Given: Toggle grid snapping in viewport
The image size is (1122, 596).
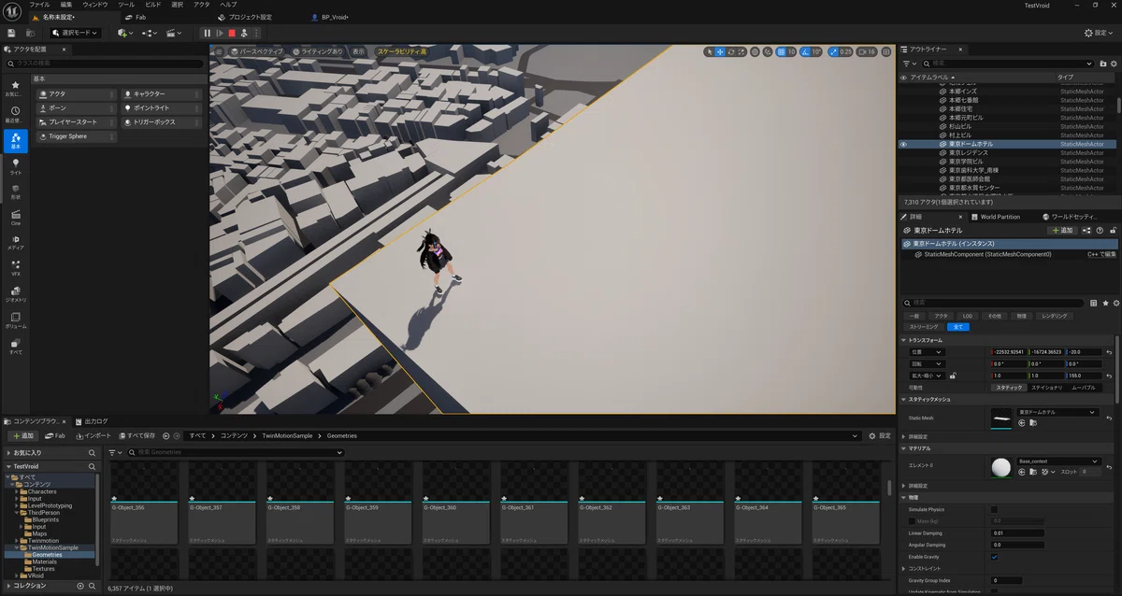Looking at the screenshot, I should click(x=781, y=51).
